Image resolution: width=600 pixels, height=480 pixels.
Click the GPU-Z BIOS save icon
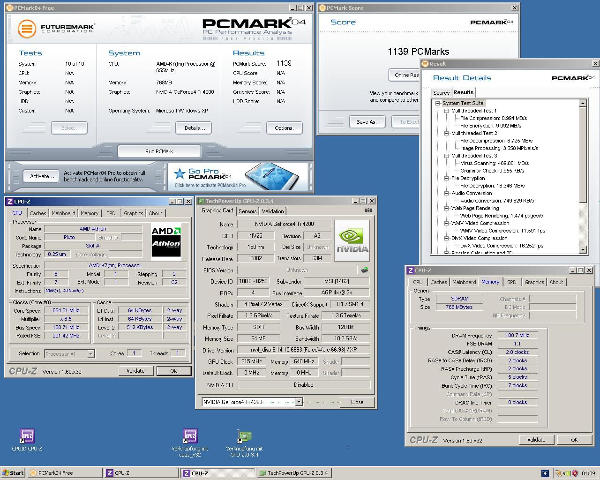tap(365, 270)
